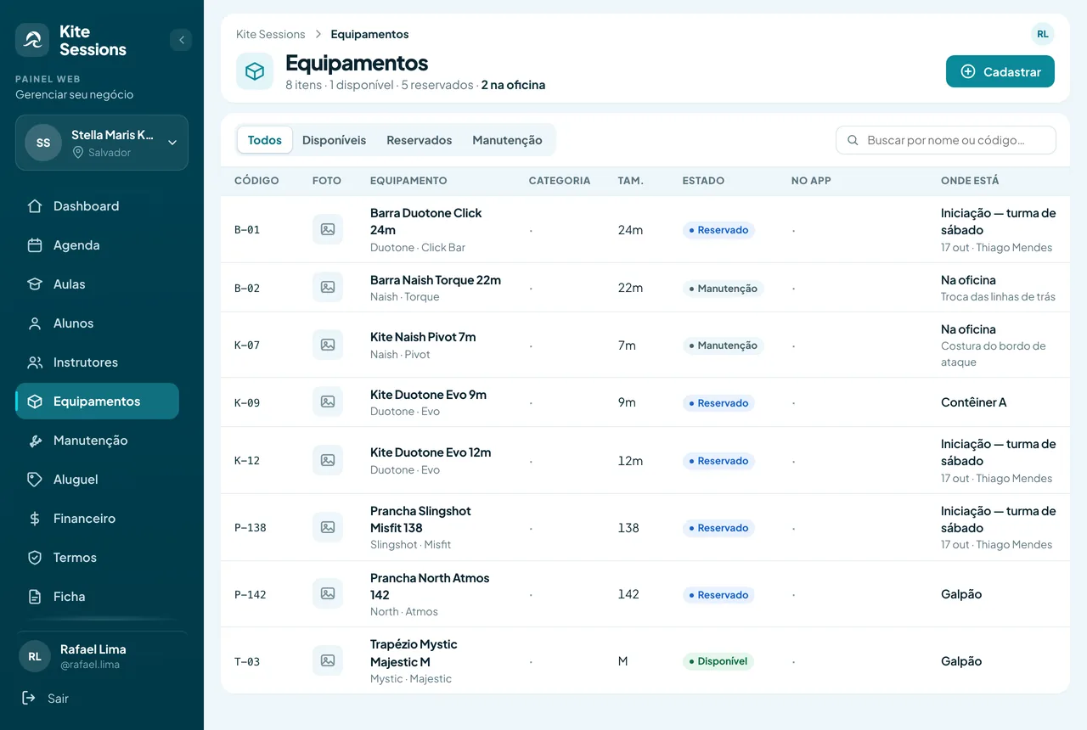The width and height of the screenshot is (1087, 730).
Task: Select the Todos tab
Action: tap(265, 140)
